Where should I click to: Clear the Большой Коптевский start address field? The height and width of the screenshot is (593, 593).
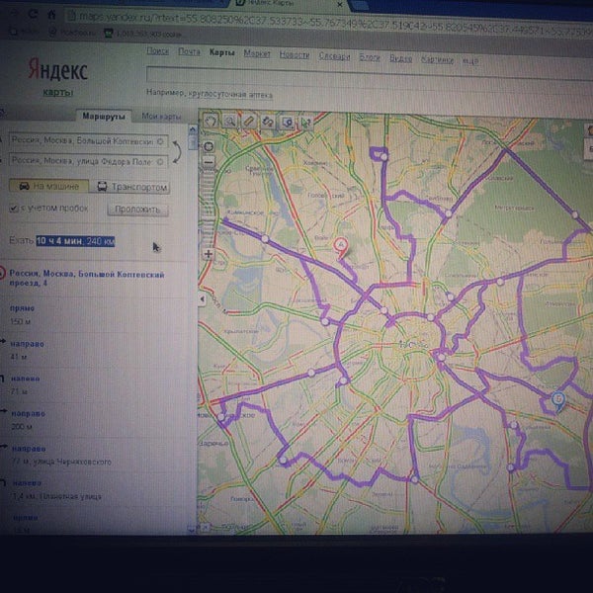pyautogui.click(x=160, y=141)
